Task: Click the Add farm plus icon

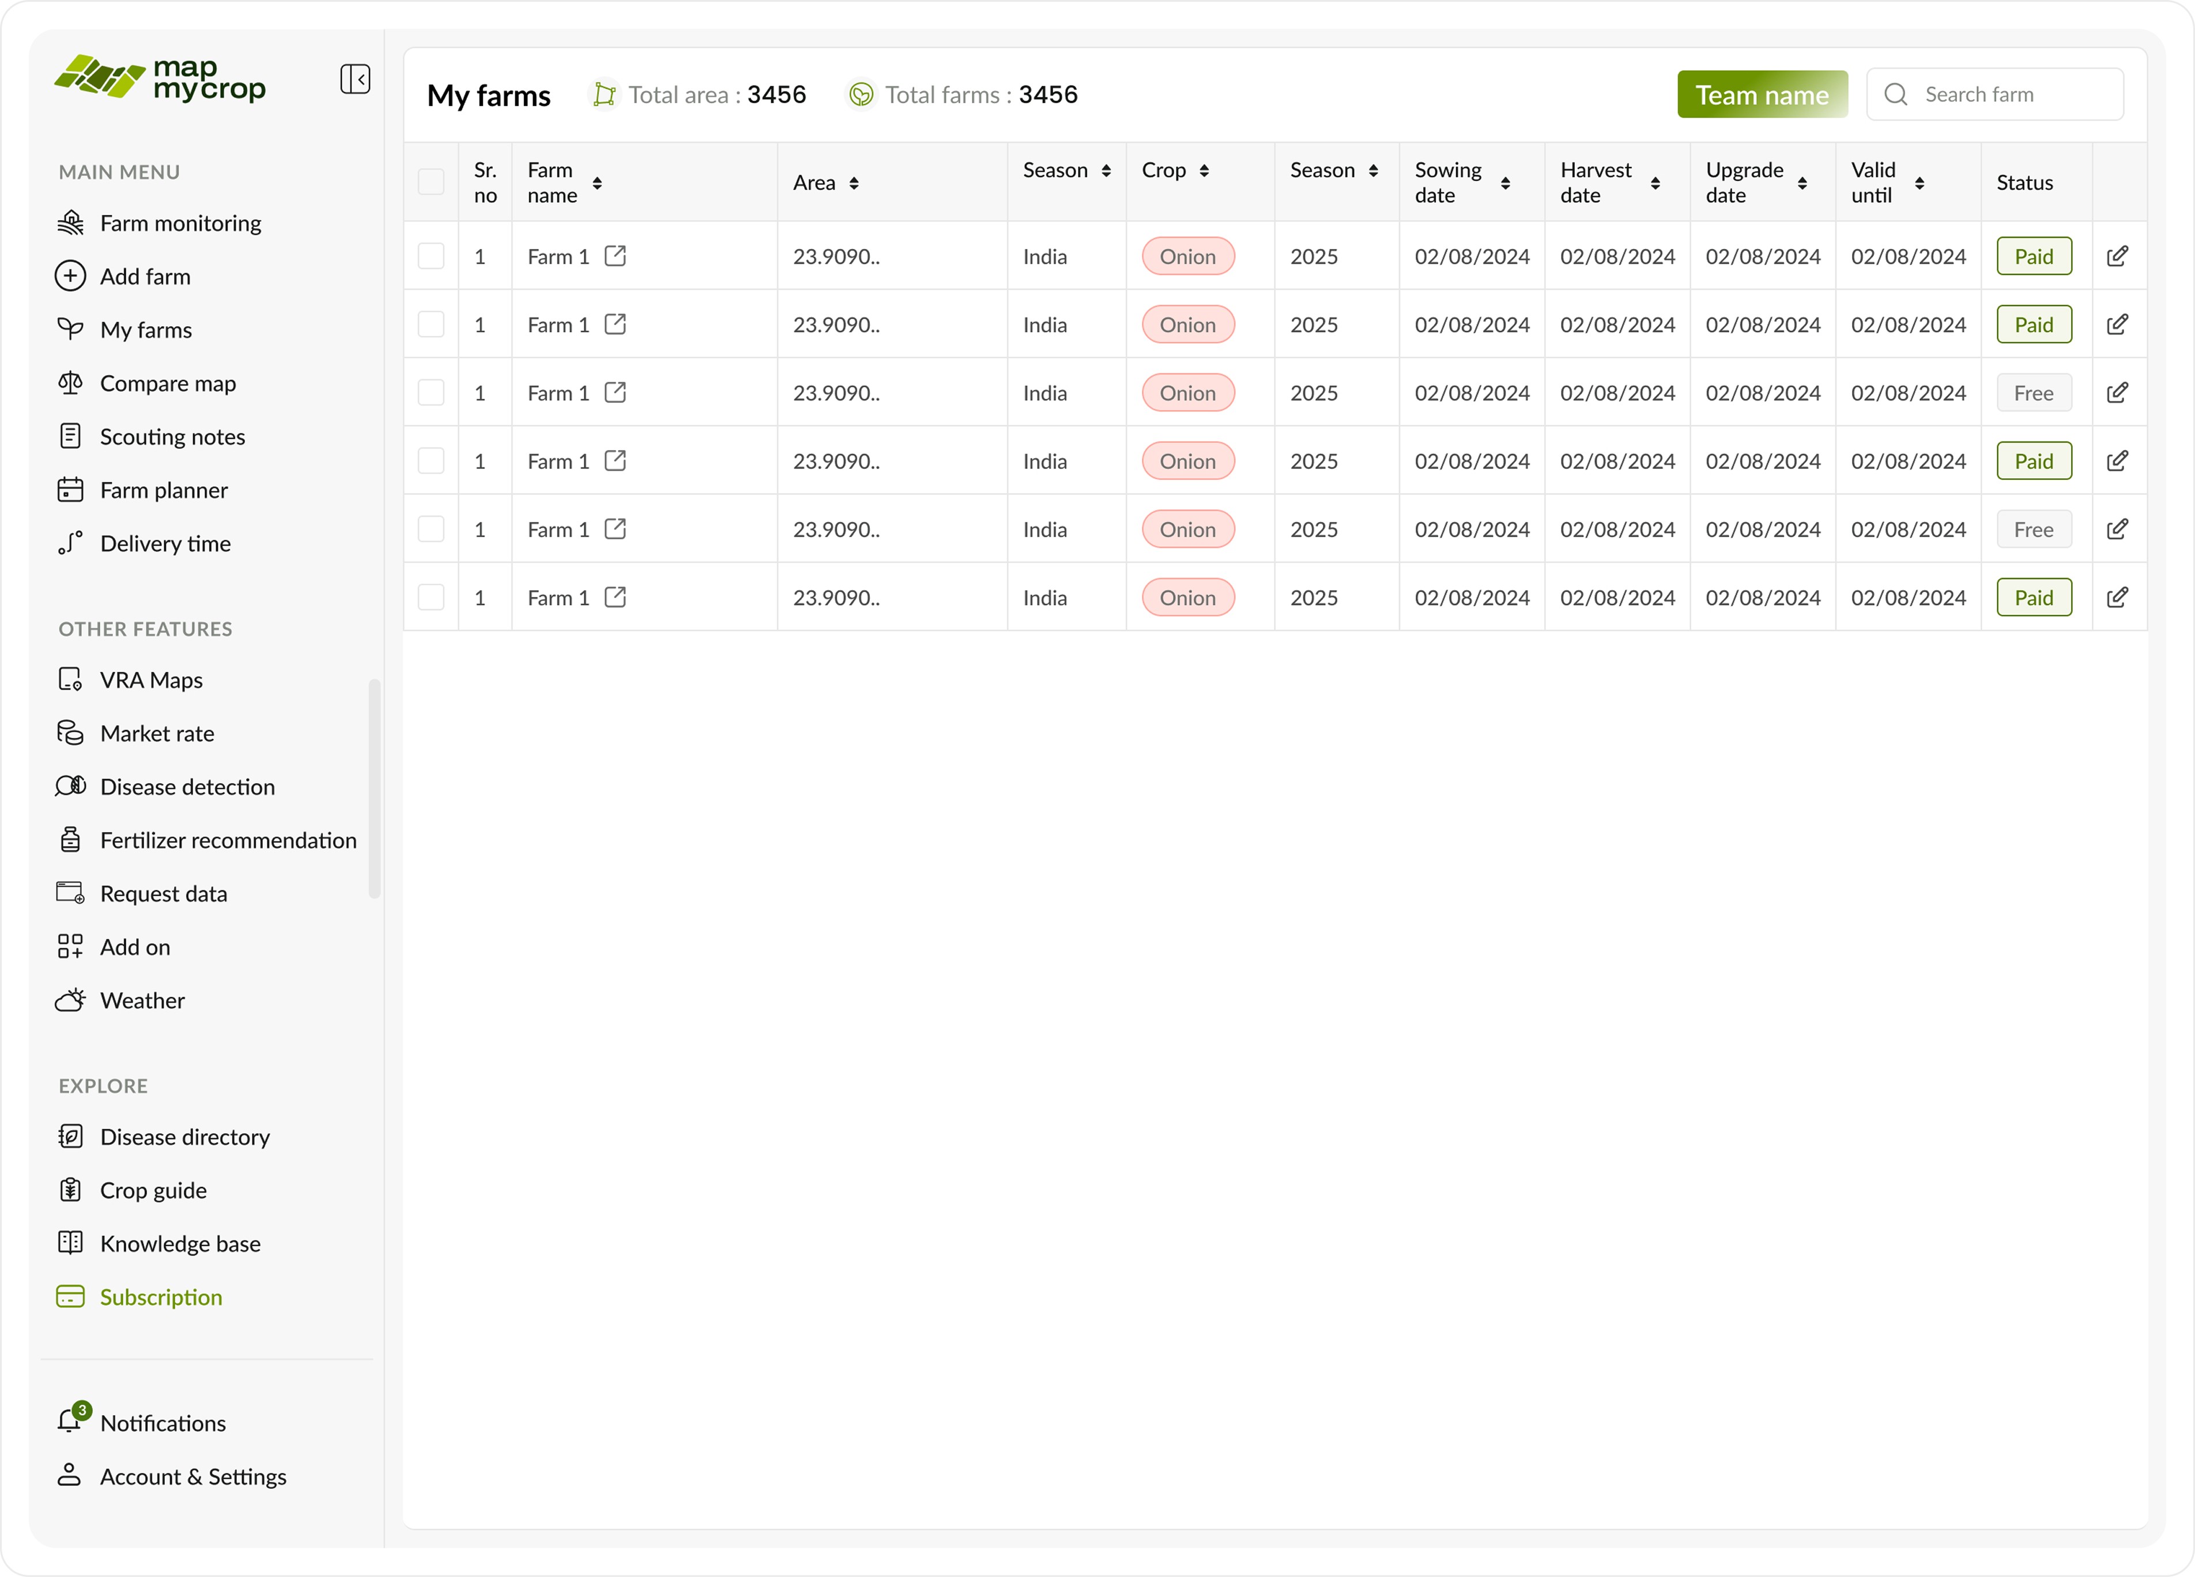Action: 70,276
